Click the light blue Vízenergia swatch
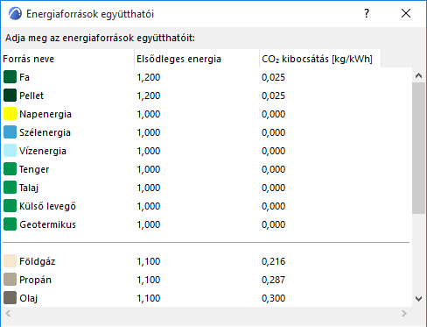 (x=10, y=151)
